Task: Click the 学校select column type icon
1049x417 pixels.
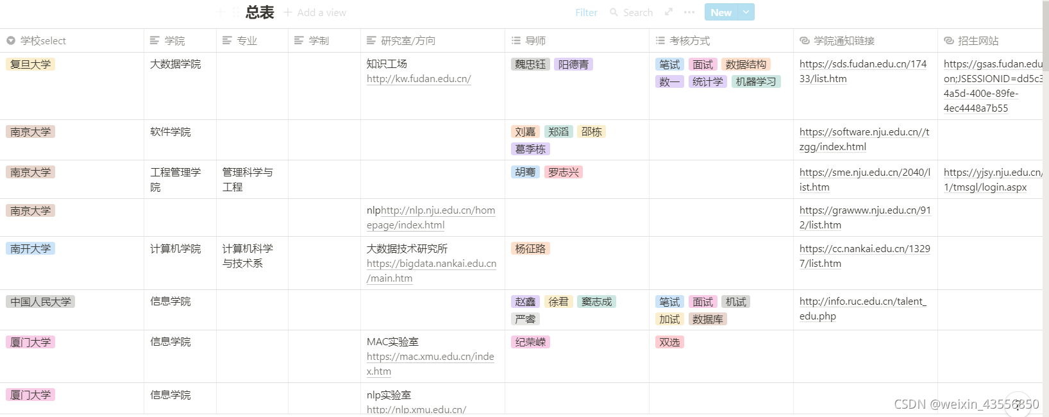Action: coord(11,40)
